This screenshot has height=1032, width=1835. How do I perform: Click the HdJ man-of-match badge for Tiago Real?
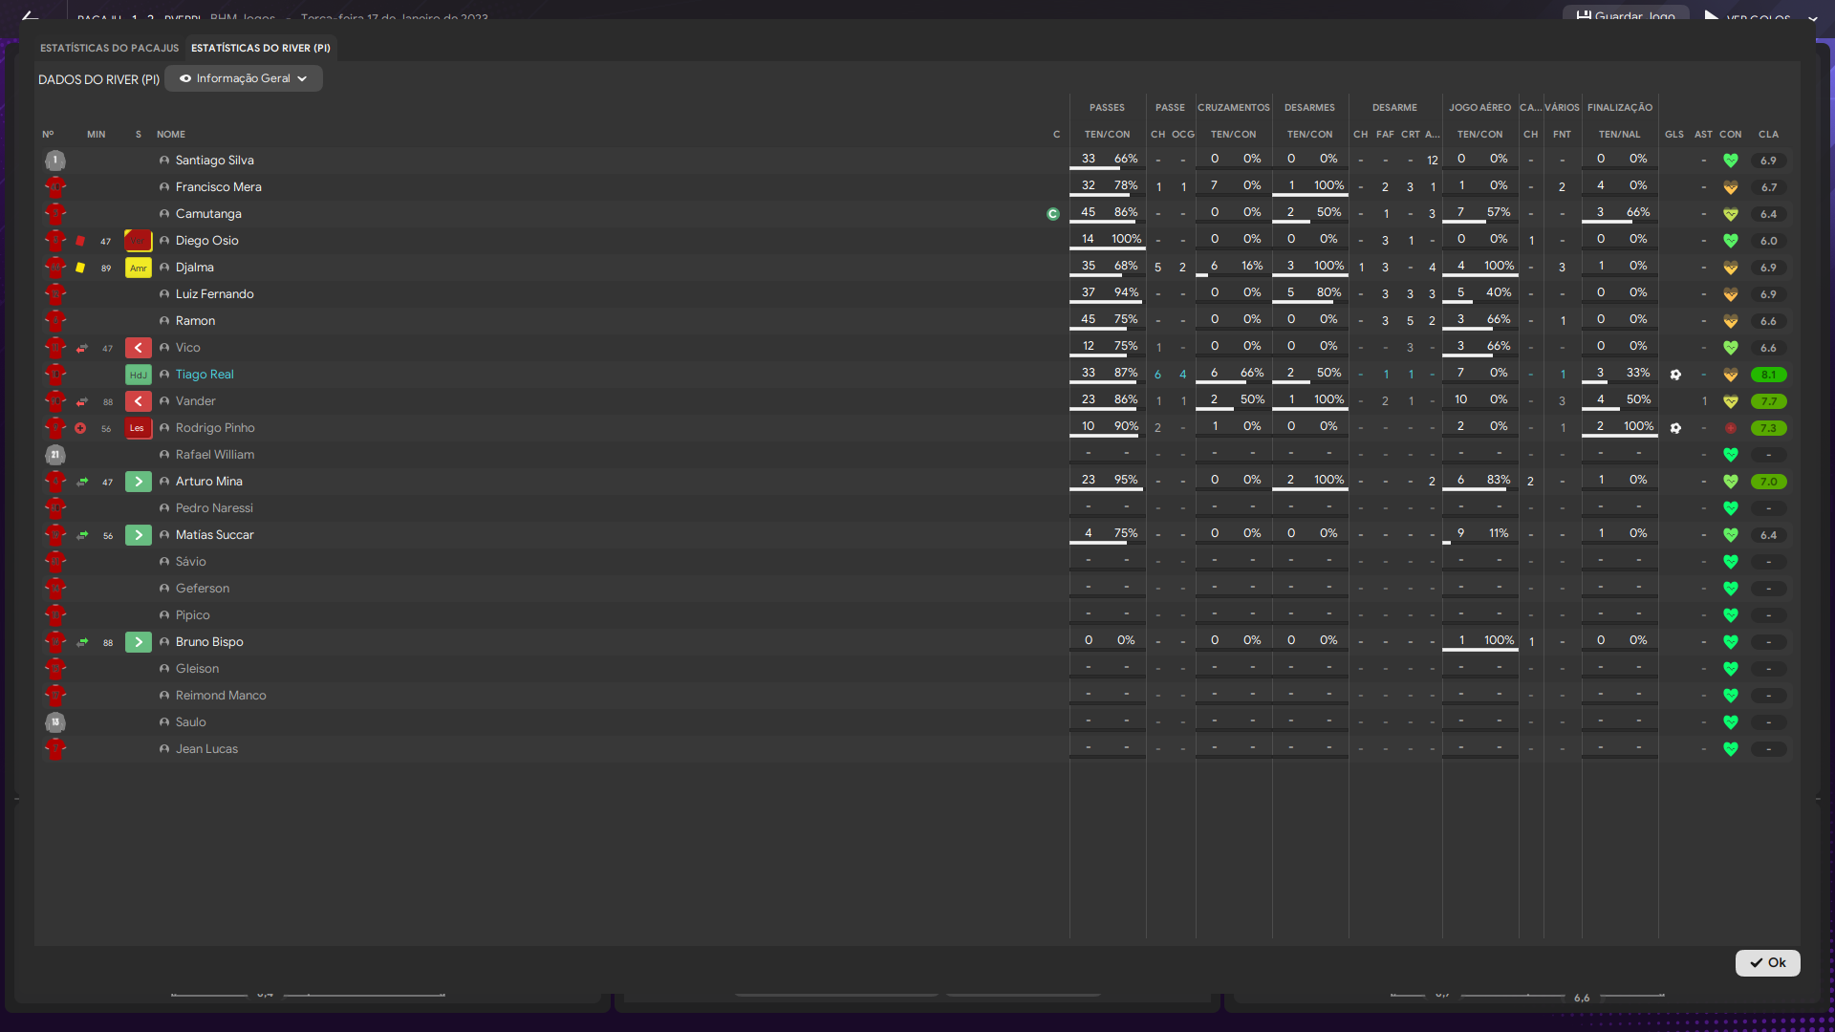(x=139, y=375)
